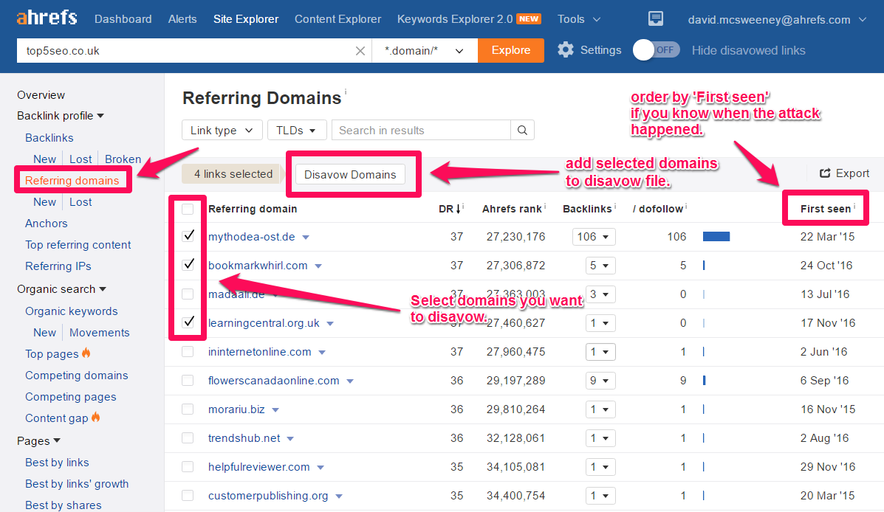Check the madaali.de row checkbox
Screen dimensions: 884x512
188,294
